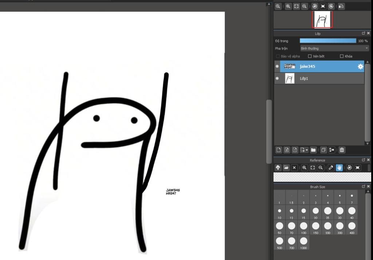Zoom in using the navigator toolbar
Image resolution: width=373 pixels, height=260 pixels.
[288, 7]
